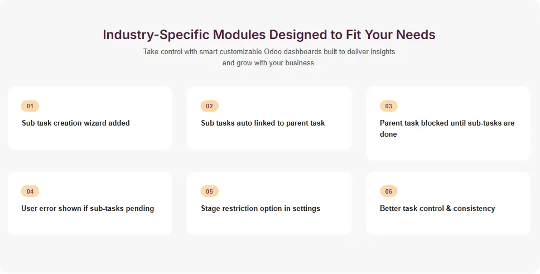Click "Stage restriction option in settings" text
The width and height of the screenshot is (540, 274).
click(x=261, y=208)
